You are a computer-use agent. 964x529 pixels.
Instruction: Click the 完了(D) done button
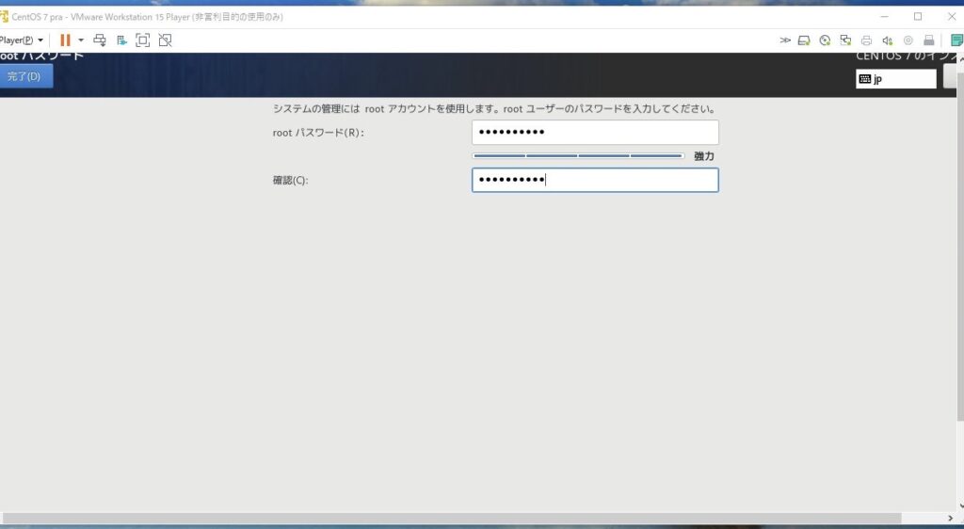pos(25,77)
